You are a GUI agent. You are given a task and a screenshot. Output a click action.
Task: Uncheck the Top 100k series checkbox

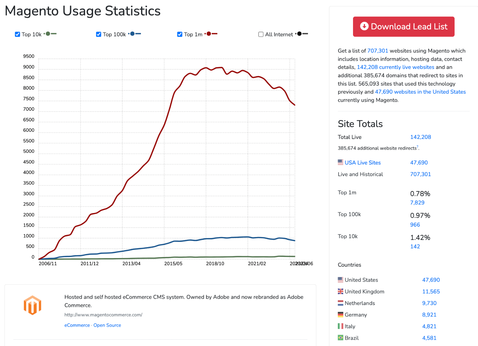pyautogui.click(x=98, y=34)
